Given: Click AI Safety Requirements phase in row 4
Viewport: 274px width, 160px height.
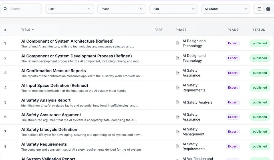Looking at the screenshot, I should (x=194, y=88).
